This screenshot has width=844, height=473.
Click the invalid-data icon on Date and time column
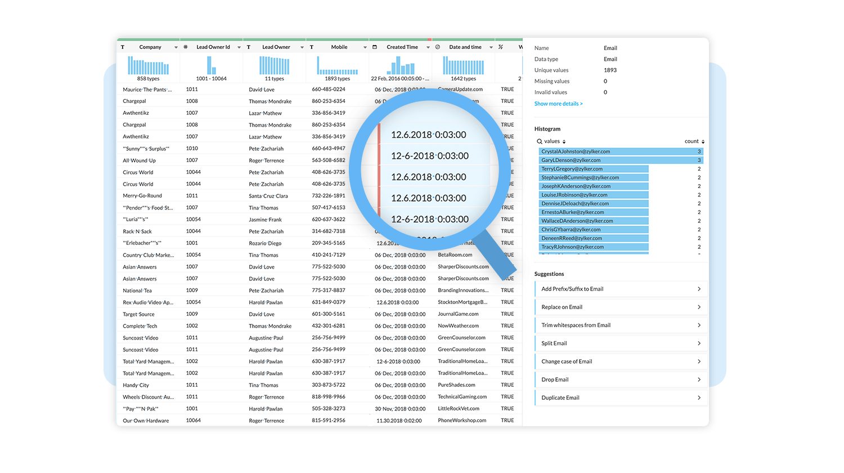click(438, 47)
